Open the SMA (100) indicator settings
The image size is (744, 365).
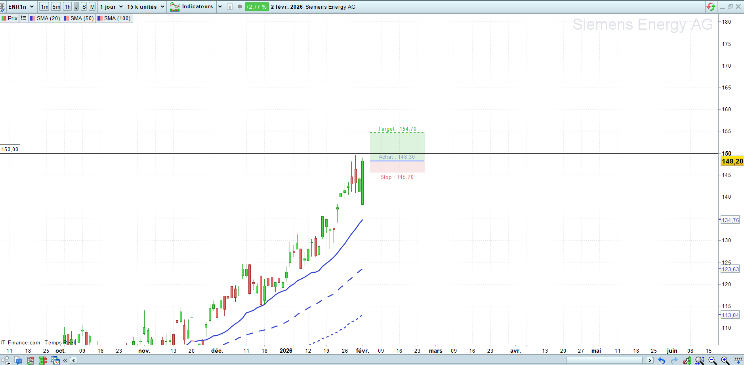click(114, 18)
